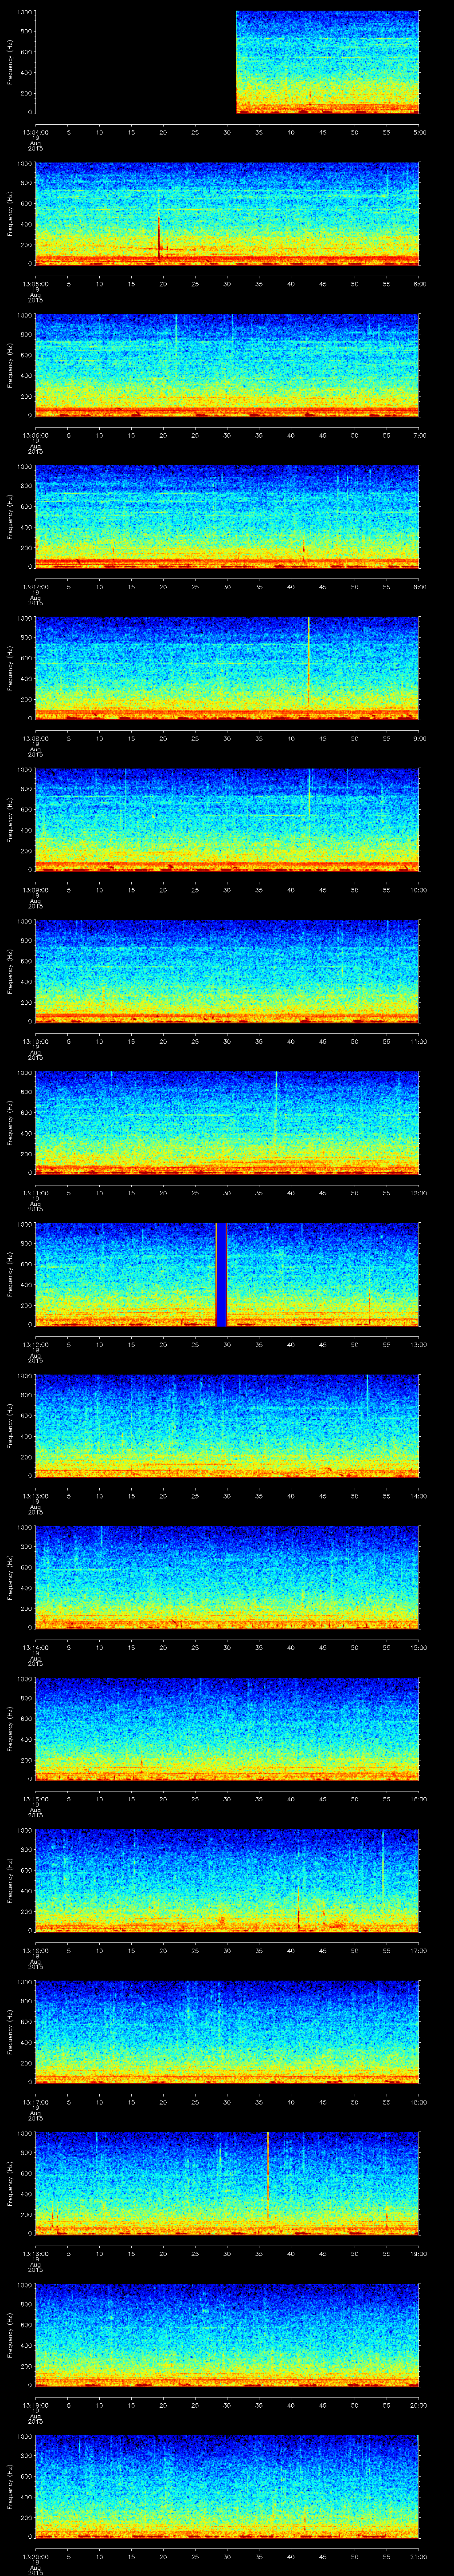
Task: Click the Frequency (Hz) axis label of 13:08:00 panel
Action: click(10, 668)
